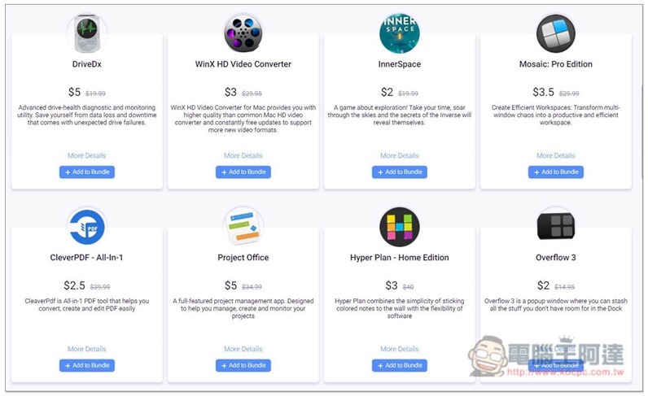Click the CleverPDF wrench icon

[x=87, y=227]
